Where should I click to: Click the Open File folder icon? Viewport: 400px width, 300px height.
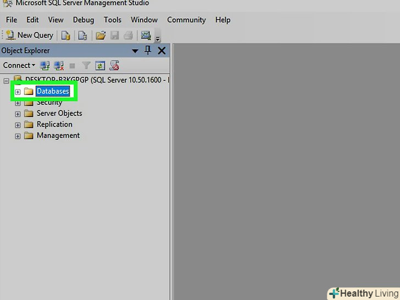[101, 36]
